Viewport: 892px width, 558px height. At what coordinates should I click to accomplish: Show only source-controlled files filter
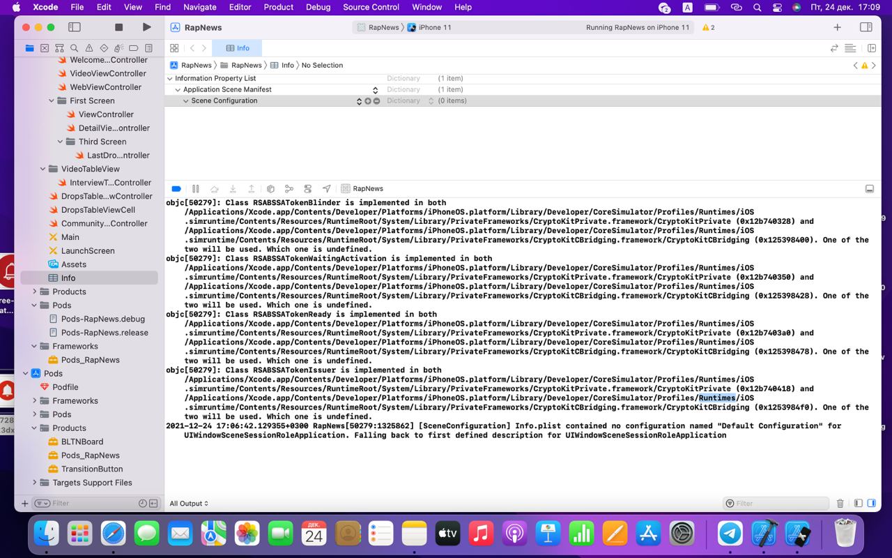pyautogui.click(x=154, y=504)
